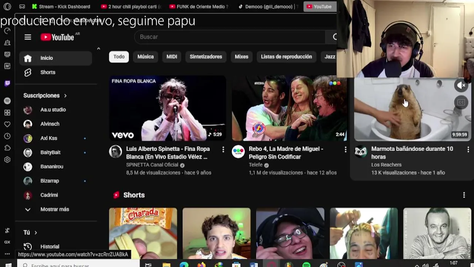Filter the feed by the Mixes chip
The width and height of the screenshot is (474, 267).
[241, 57]
